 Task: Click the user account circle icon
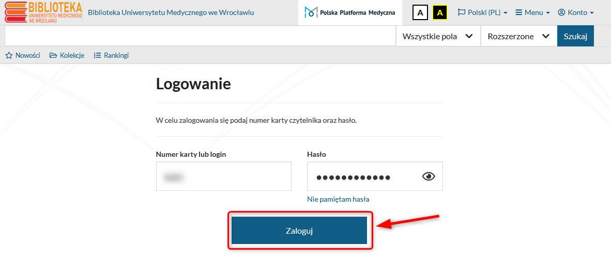point(561,12)
